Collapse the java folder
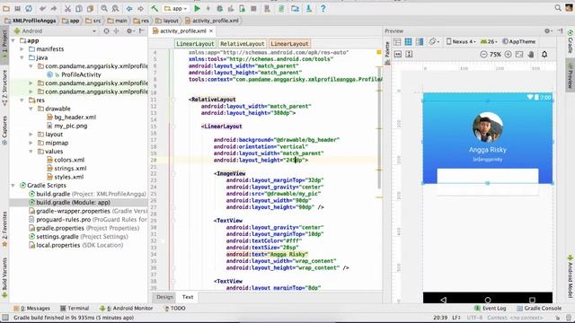The image size is (575, 323). click(22, 57)
